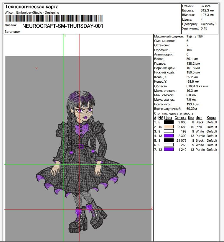224x242 pixels.
Task: Click the barcode under the title
Action: pos(54,18)
